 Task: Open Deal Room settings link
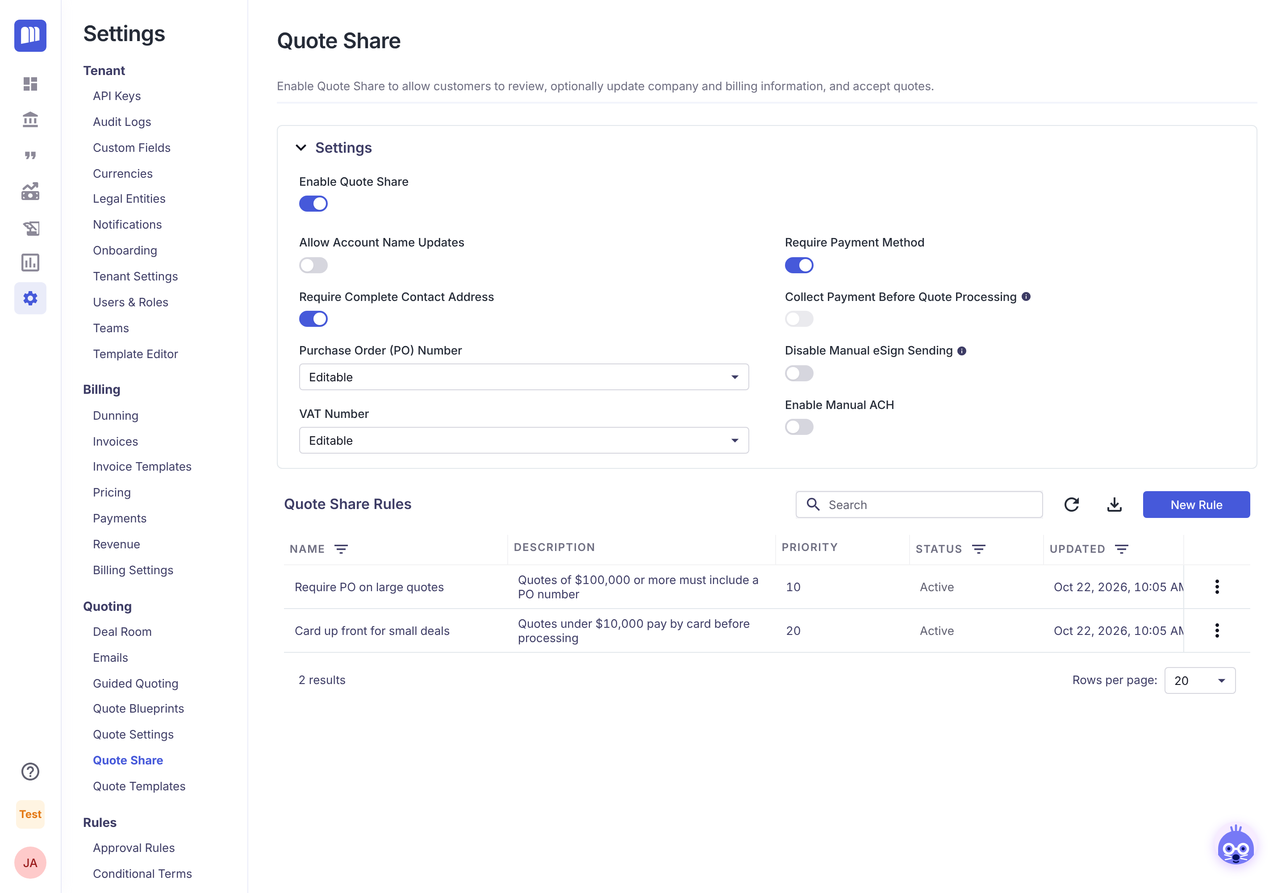(x=122, y=632)
